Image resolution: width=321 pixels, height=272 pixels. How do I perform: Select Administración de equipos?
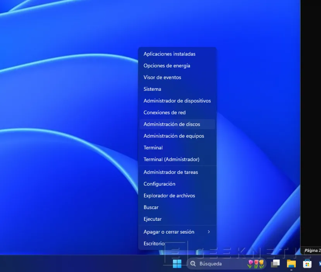[174, 135]
